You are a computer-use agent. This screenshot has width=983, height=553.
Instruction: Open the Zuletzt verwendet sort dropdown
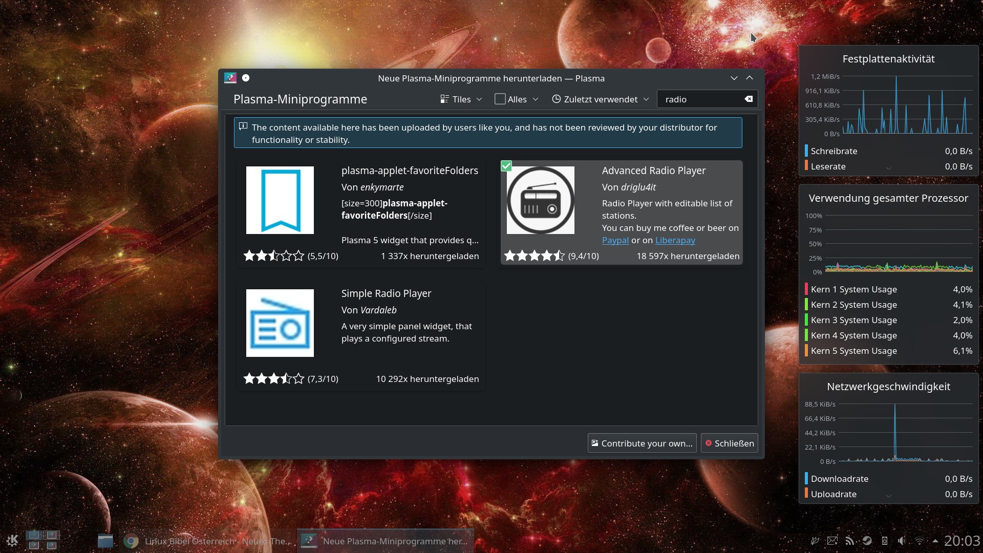point(600,99)
